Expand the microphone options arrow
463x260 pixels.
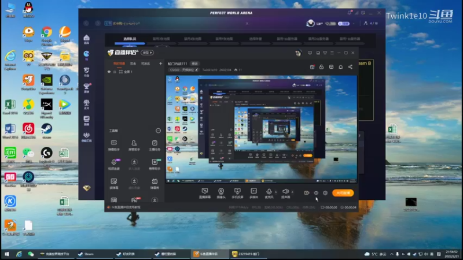click(x=276, y=192)
